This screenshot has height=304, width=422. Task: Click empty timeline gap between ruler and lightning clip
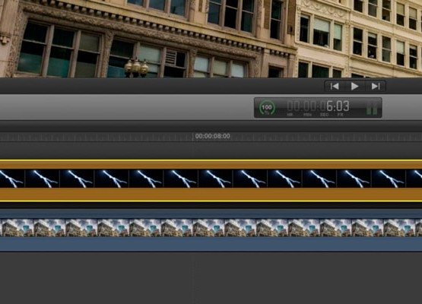pyautogui.click(x=211, y=150)
